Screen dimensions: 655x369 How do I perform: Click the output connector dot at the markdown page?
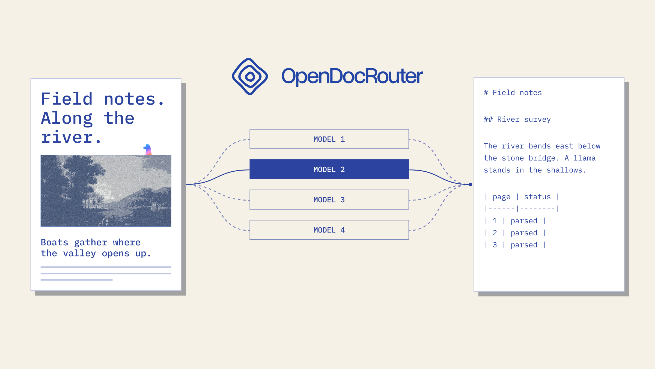pyautogui.click(x=470, y=184)
